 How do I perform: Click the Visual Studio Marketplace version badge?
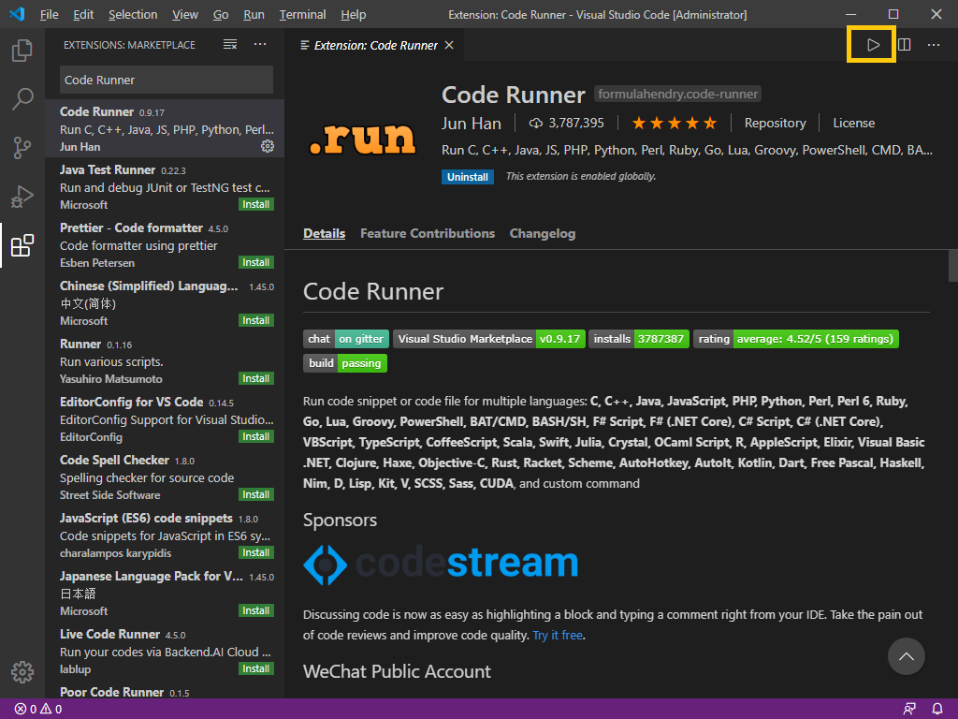(489, 339)
